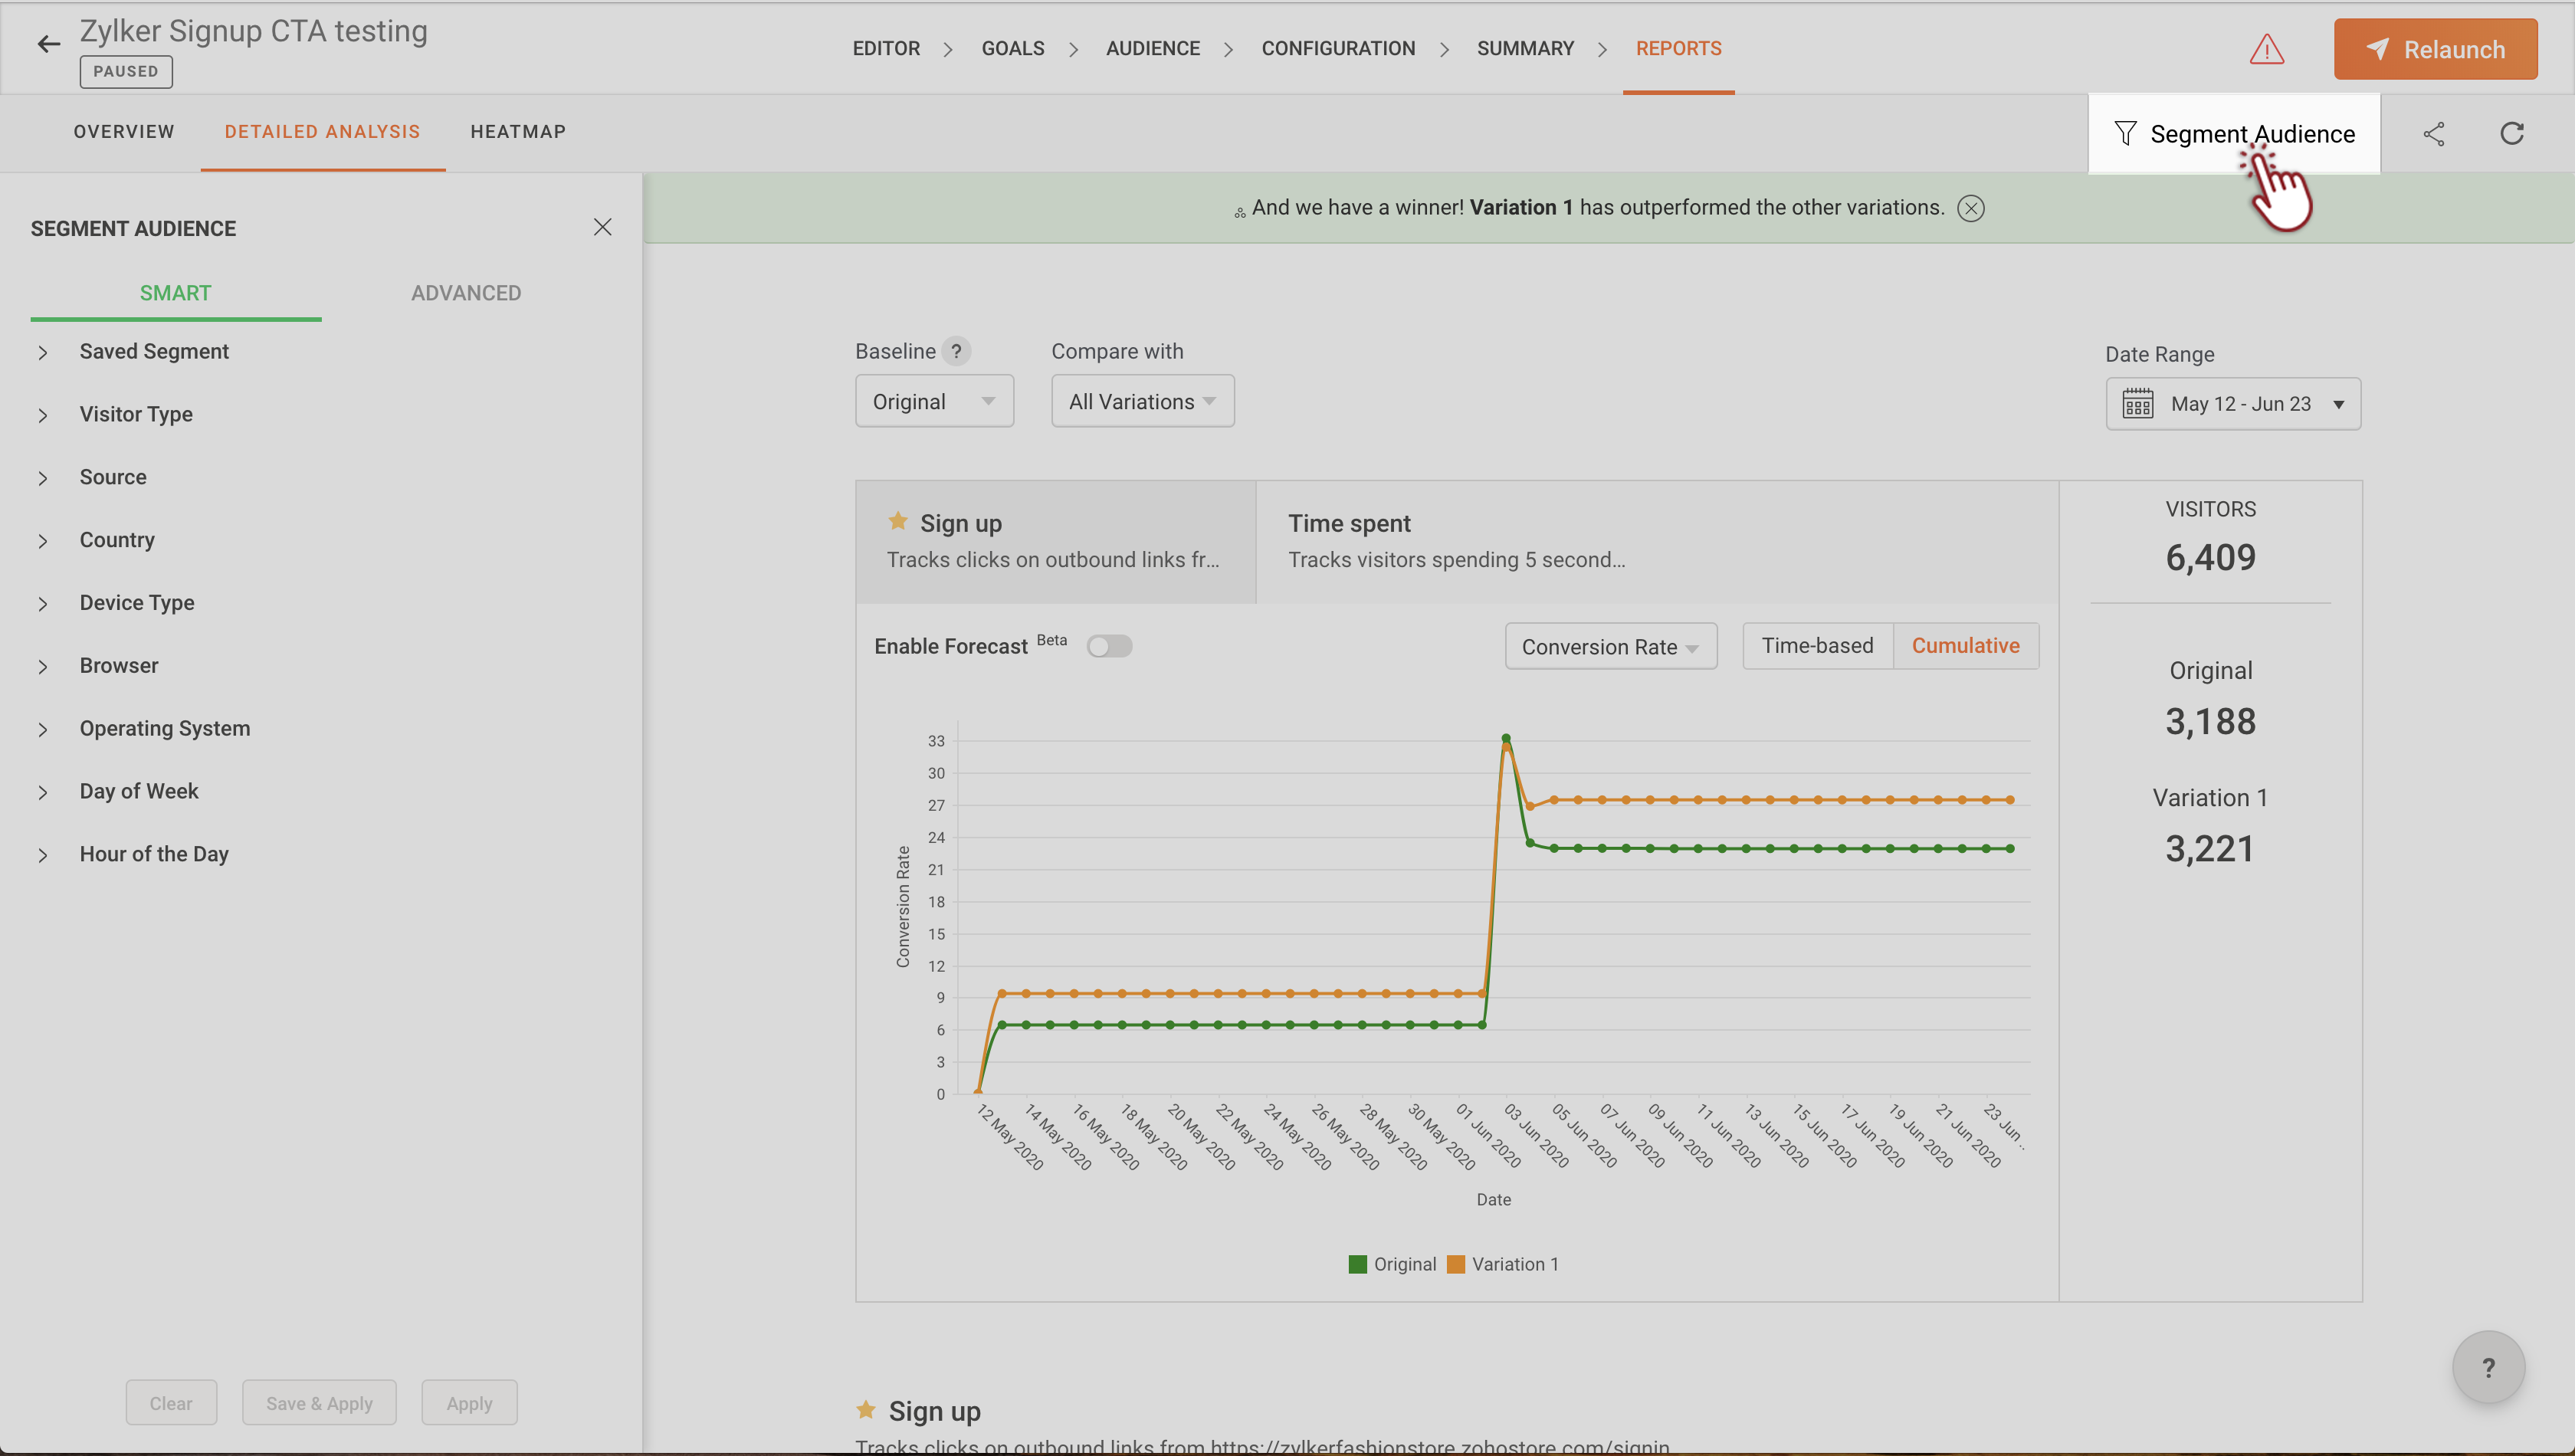Click the Date Range calendar icon

point(2137,404)
